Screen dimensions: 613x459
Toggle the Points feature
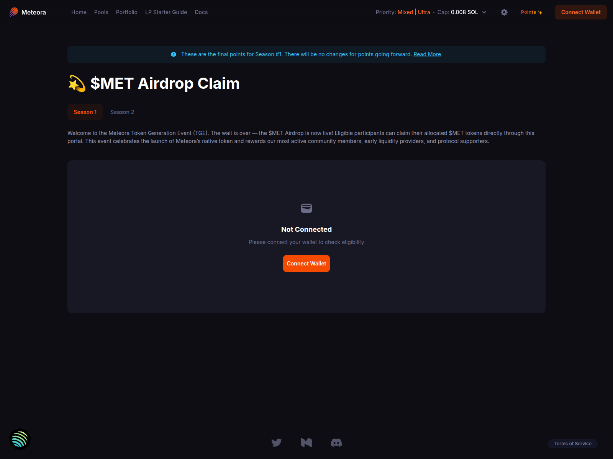(531, 12)
